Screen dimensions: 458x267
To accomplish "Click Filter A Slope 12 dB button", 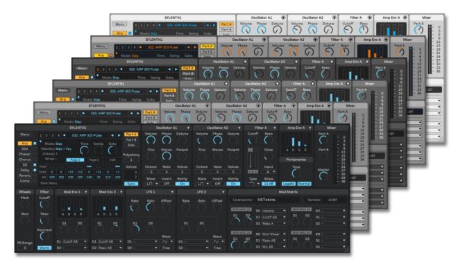I will (269, 184).
